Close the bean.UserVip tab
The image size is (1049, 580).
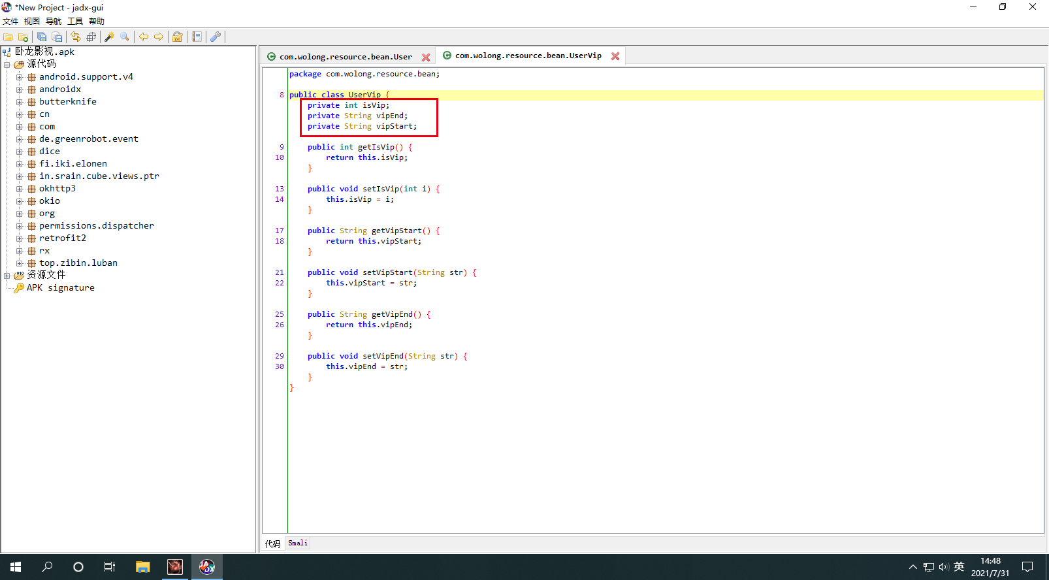click(x=615, y=56)
